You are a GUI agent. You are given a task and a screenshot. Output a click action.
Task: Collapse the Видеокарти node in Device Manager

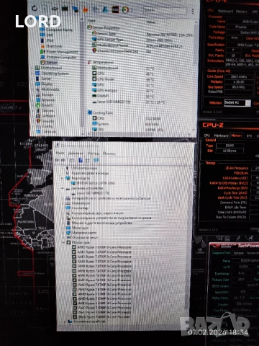63,178
